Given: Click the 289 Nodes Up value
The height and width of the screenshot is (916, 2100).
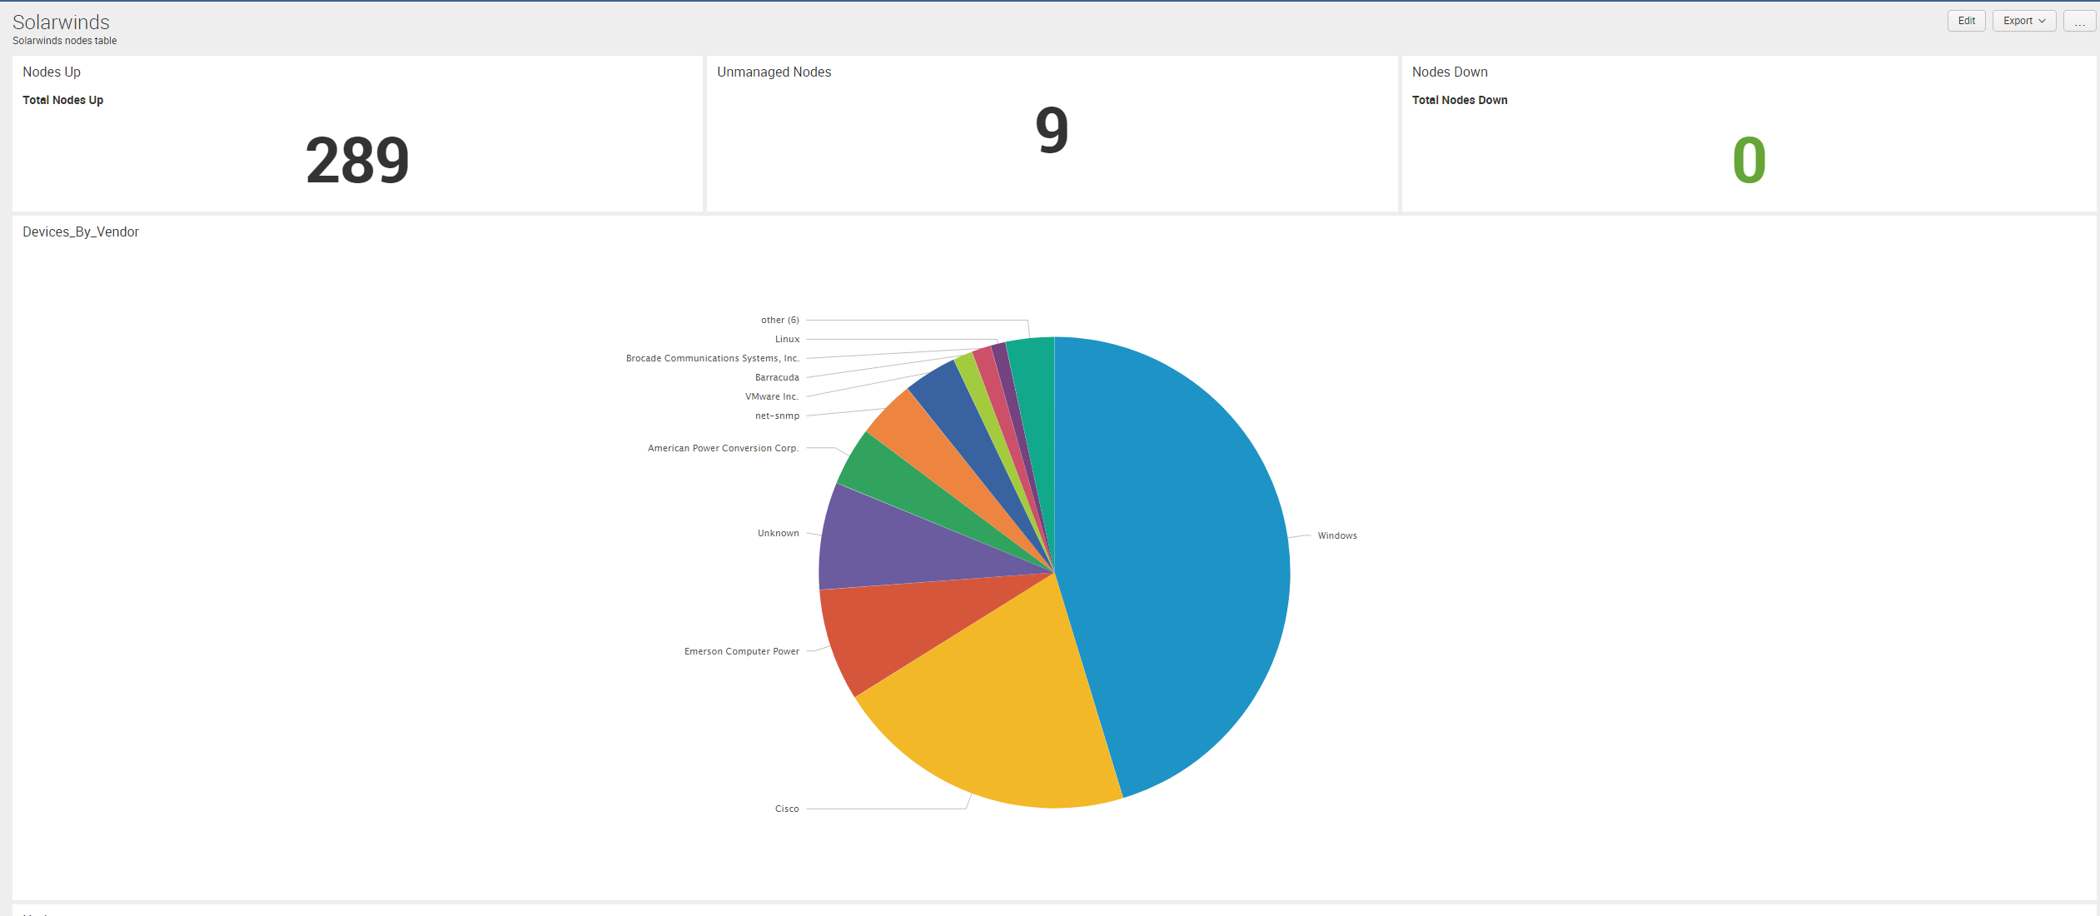Looking at the screenshot, I should (357, 160).
